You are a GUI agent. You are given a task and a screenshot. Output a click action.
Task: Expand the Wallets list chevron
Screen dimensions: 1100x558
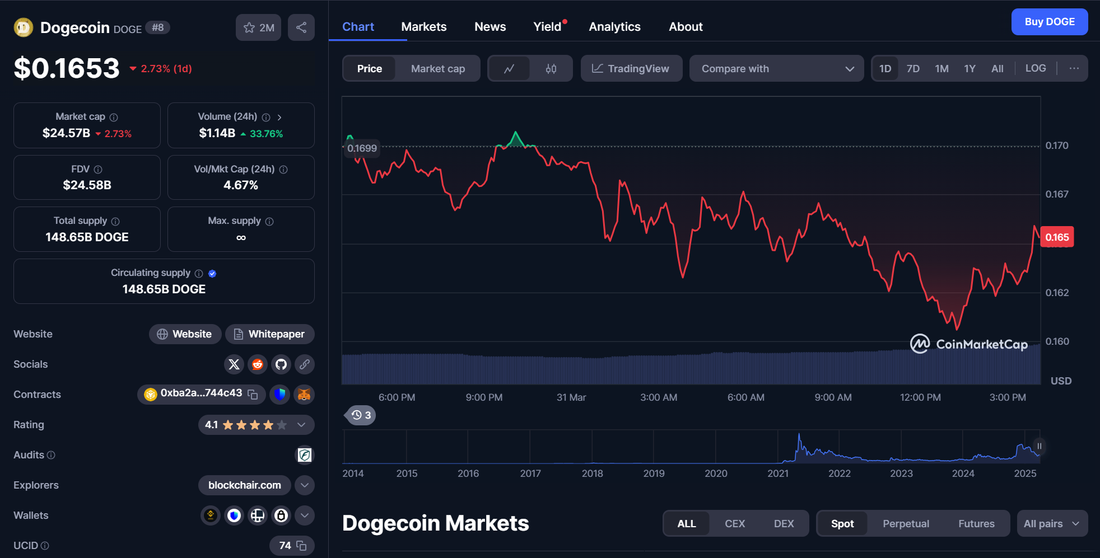coord(304,515)
